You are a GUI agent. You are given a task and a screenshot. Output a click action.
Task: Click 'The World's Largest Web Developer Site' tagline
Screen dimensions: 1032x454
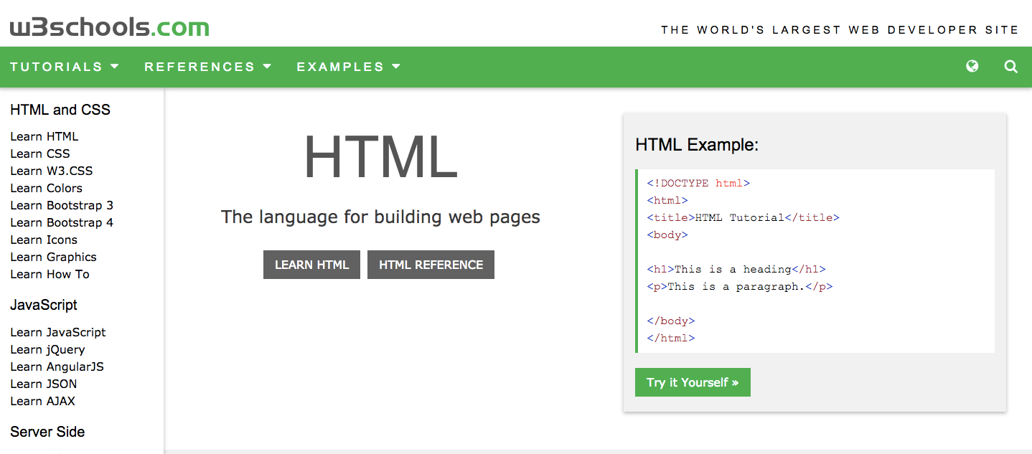840,30
